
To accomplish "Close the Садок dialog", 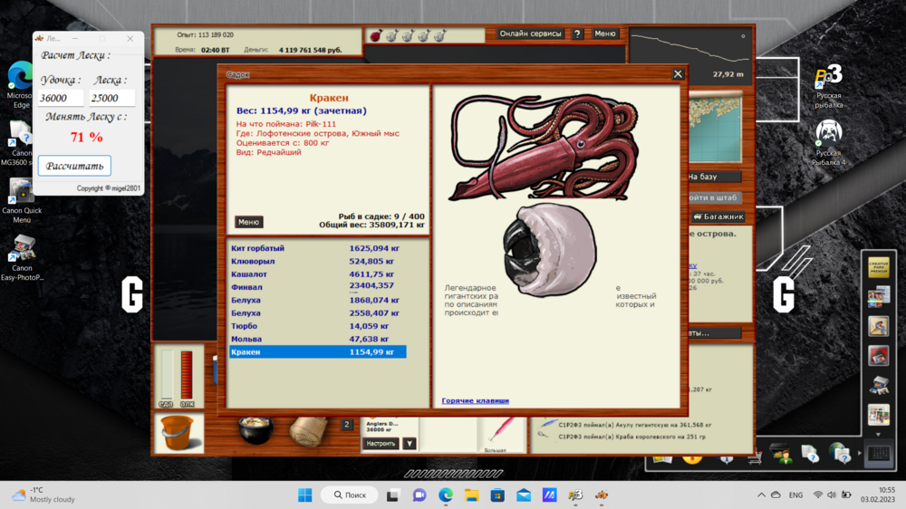I will coord(678,74).
